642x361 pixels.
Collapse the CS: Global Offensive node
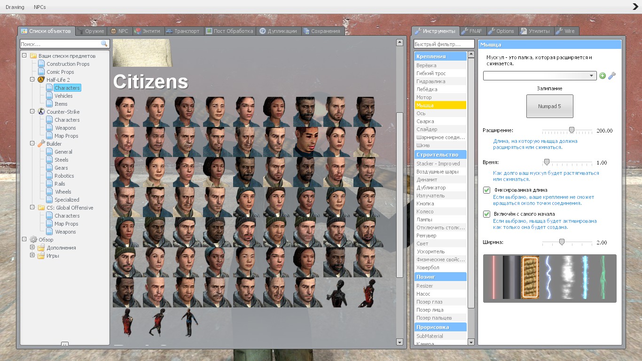(32, 207)
